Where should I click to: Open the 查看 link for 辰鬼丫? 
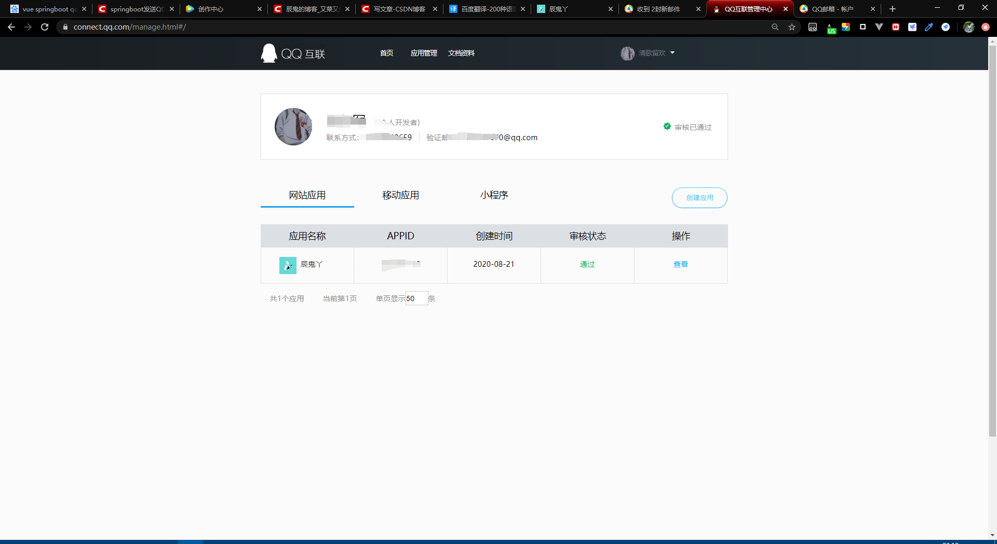pos(680,264)
